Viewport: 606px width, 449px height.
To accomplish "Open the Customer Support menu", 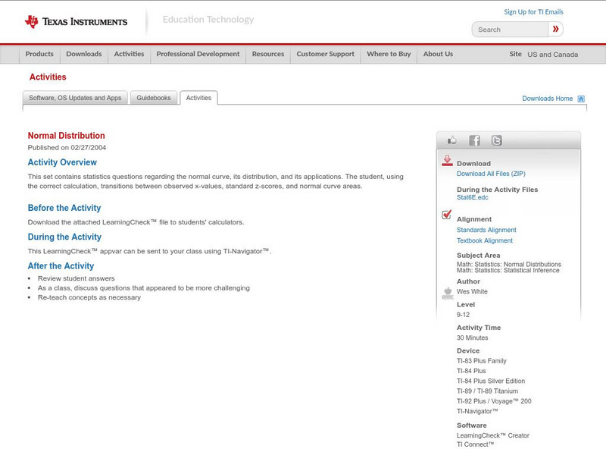I will [325, 54].
